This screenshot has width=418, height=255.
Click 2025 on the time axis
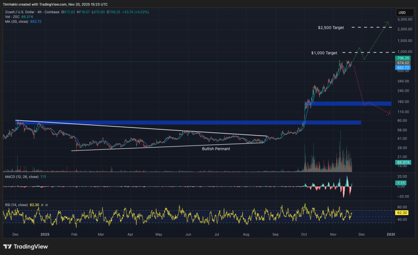tap(44, 235)
